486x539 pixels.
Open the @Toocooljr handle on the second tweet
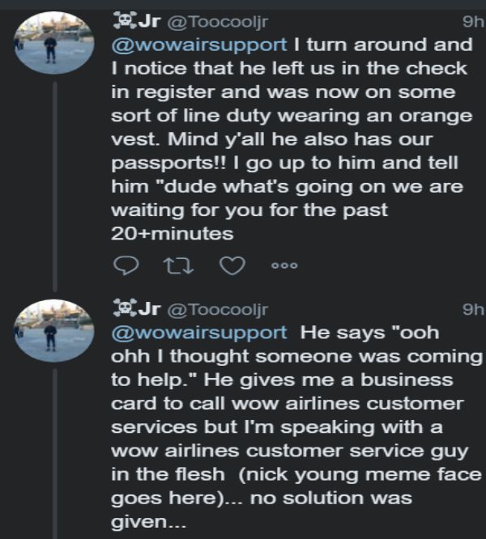216,308
